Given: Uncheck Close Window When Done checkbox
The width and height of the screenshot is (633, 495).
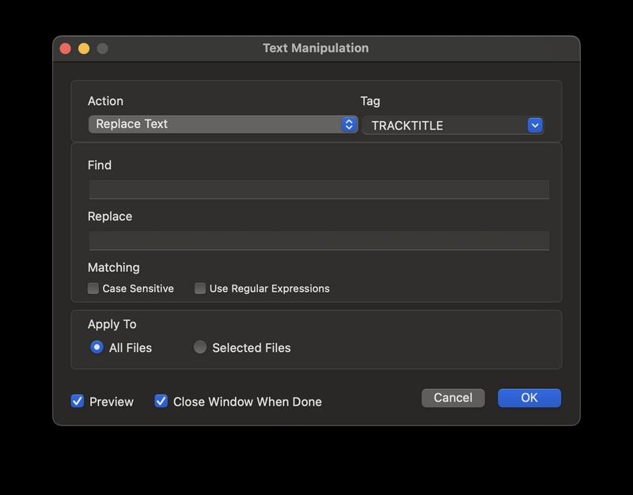Looking at the screenshot, I should tap(161, 401).
